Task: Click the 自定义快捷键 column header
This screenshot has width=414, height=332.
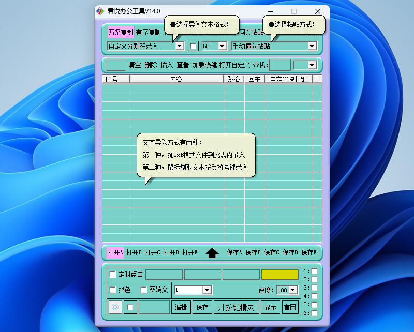Action: coord(289,79)
